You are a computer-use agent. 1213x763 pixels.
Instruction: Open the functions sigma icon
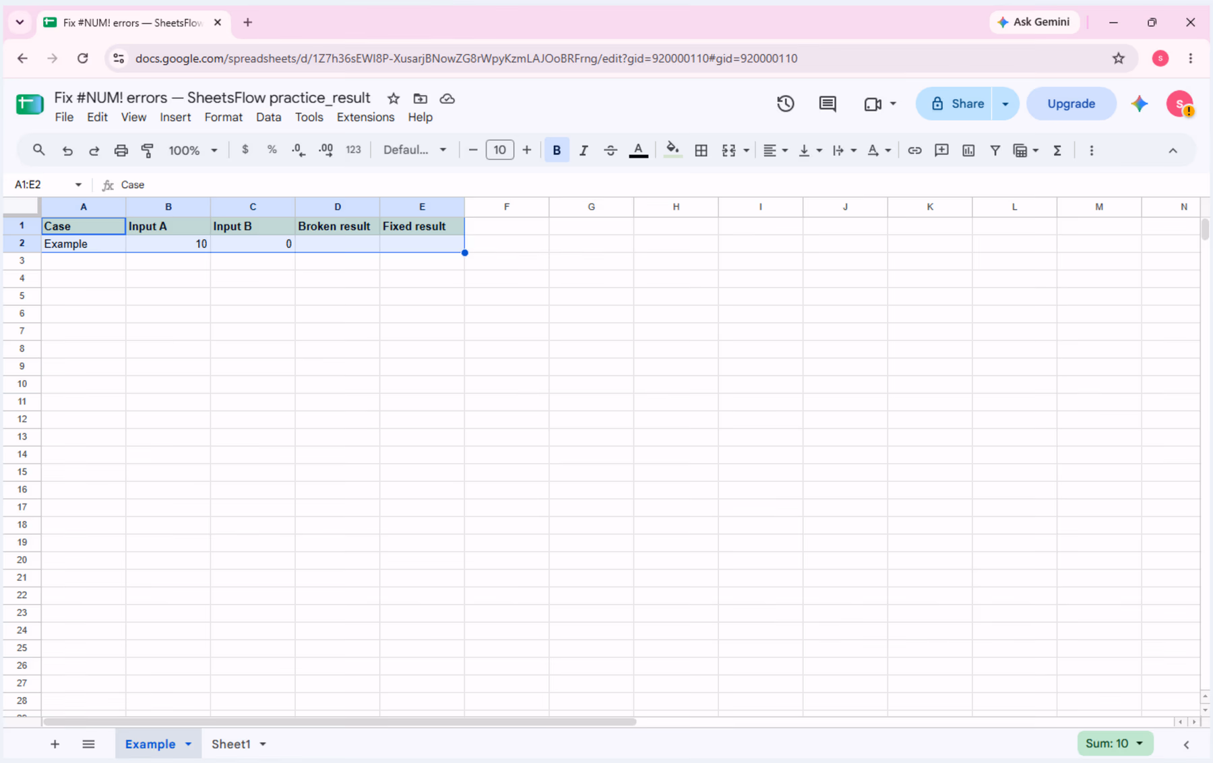pos(1057,150)
